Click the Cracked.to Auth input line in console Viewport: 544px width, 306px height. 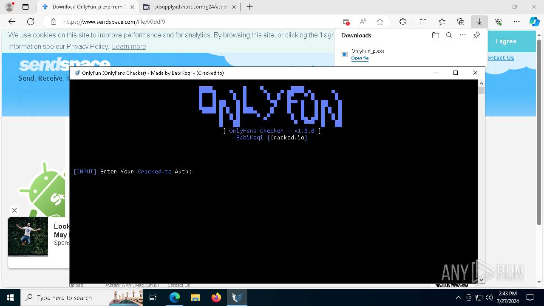coord(133,172)
